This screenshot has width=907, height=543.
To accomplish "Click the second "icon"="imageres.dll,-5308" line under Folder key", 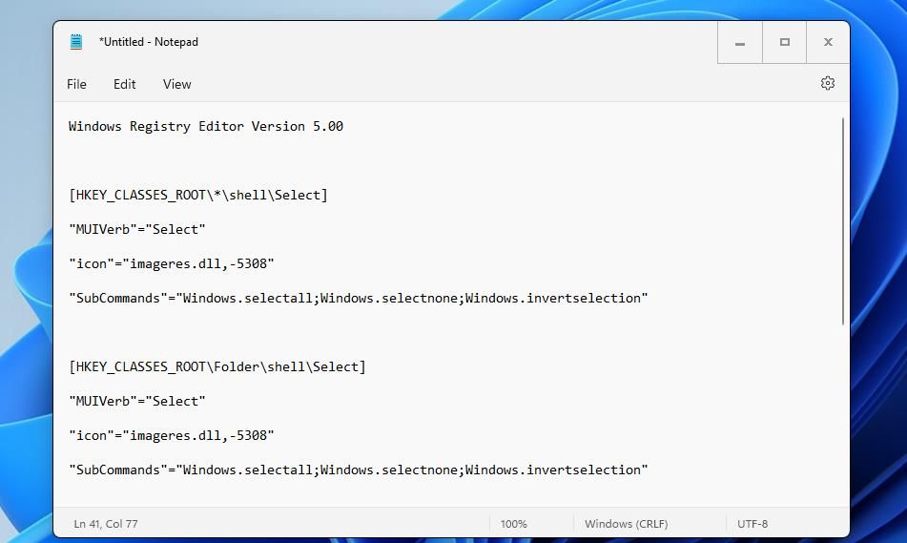I will (172, 435).
